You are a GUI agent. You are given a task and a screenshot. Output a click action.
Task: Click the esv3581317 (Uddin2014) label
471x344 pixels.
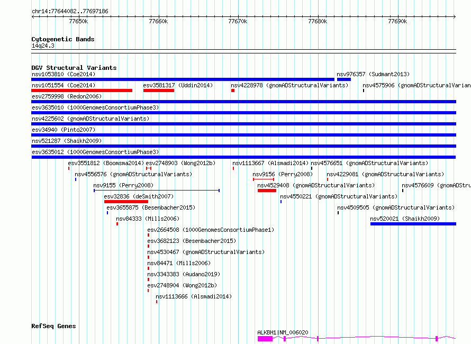tap(178, 85)
